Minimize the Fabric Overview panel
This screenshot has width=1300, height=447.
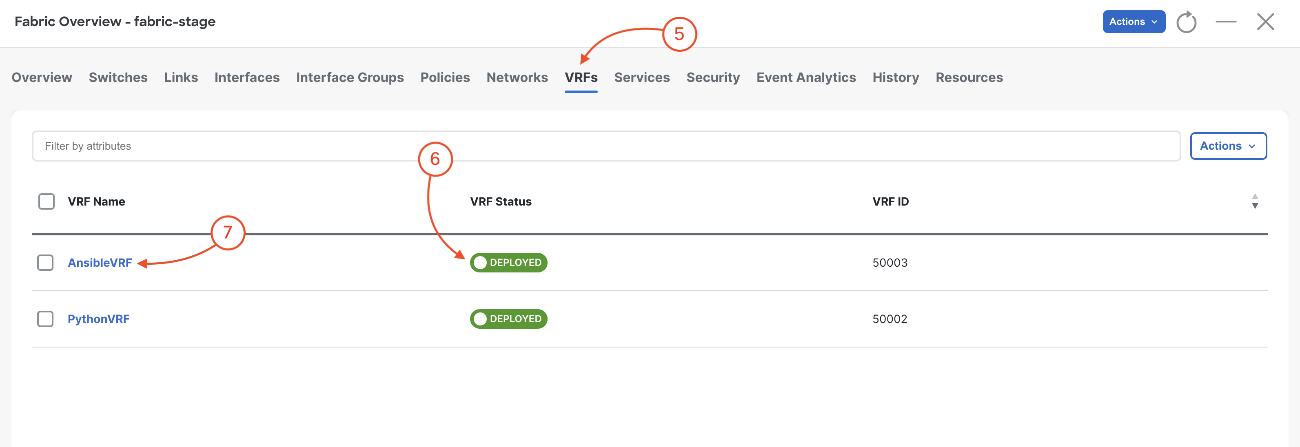click(x=1226, y=22)
